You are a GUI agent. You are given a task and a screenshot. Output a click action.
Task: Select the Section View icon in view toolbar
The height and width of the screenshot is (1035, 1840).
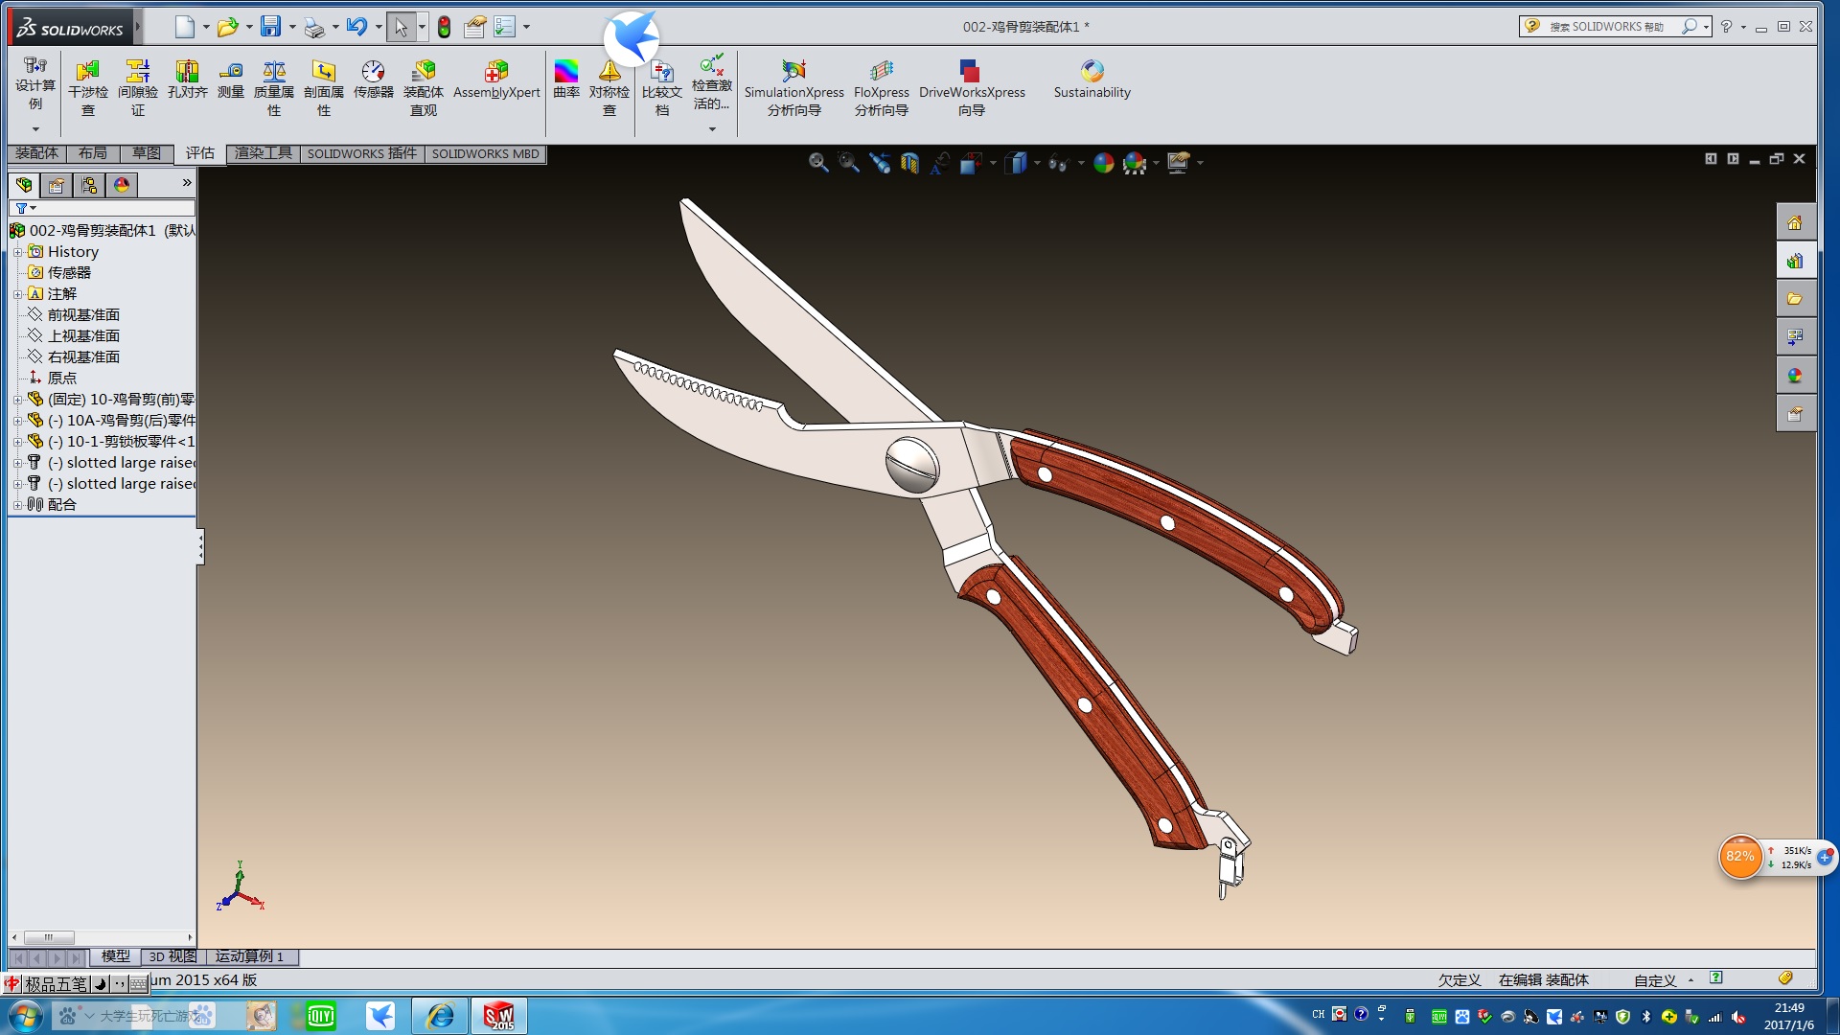(909, 163)
